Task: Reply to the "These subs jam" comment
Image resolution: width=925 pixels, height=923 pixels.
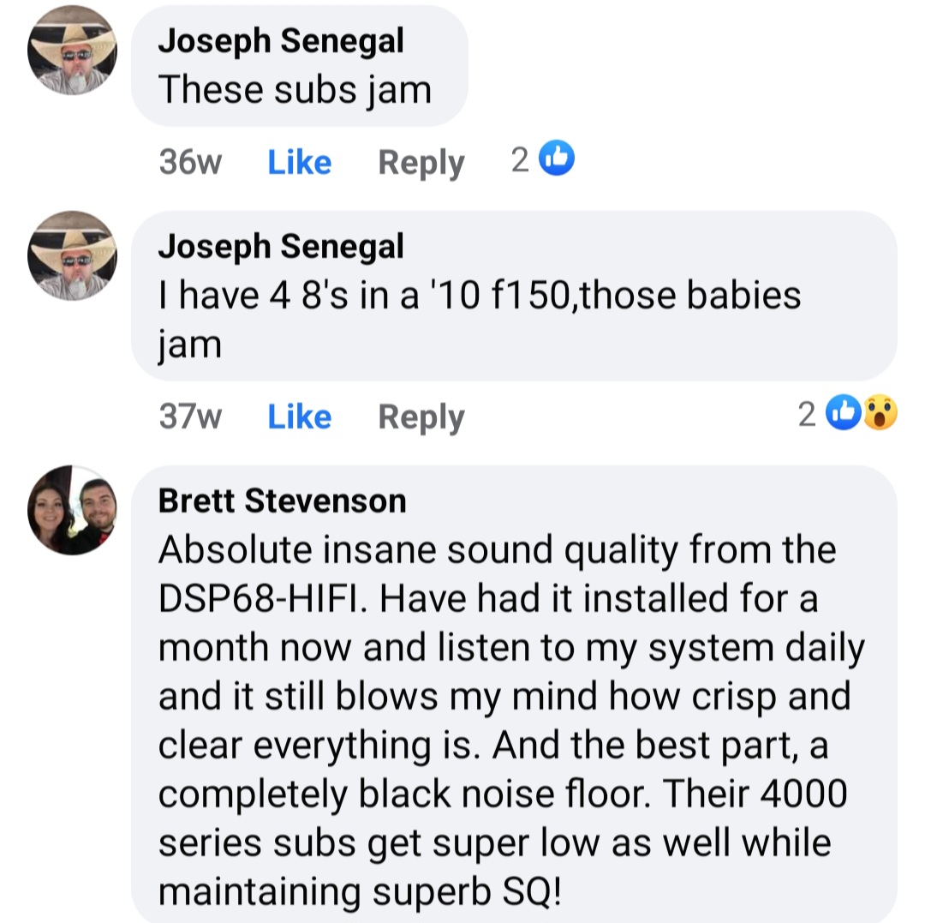Action: [421, 162]
